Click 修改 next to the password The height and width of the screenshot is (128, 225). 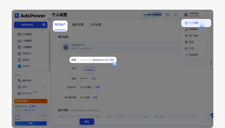(x=94, y=79)
